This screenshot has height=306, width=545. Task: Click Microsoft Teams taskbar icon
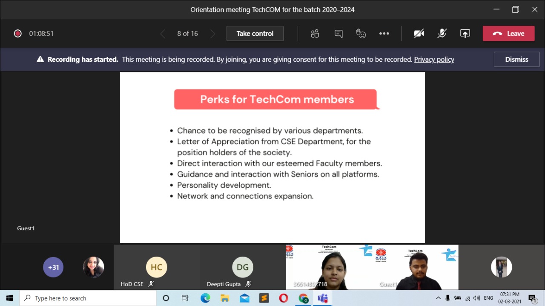(323, 298)
